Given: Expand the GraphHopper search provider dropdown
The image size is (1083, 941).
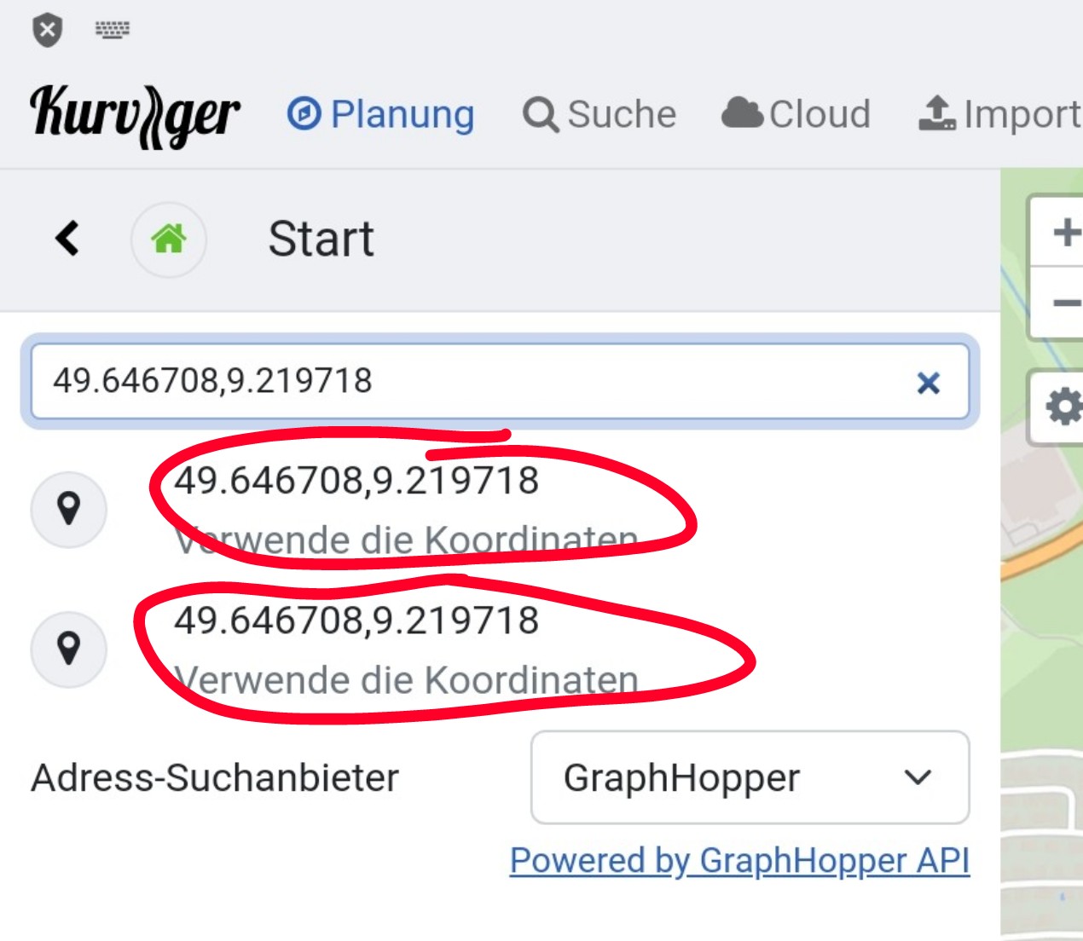Looking at the screenshot, I should [750, 777].
